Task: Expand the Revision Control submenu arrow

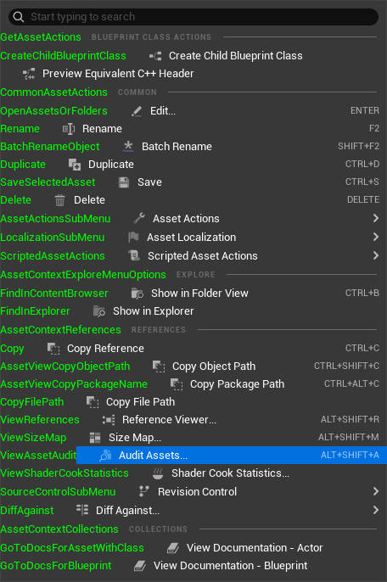Action: 376,491
